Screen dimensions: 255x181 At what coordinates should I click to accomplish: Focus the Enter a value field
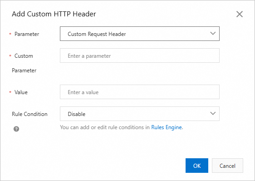coord(140,92)
